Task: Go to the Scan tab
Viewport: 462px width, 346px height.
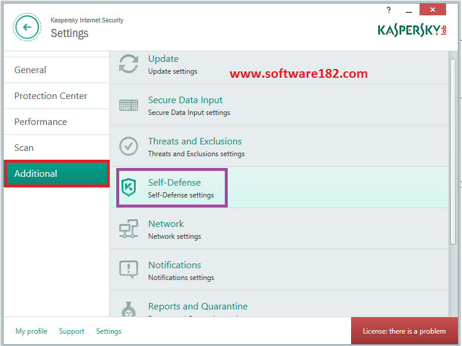Action: [x=56, y=148]
